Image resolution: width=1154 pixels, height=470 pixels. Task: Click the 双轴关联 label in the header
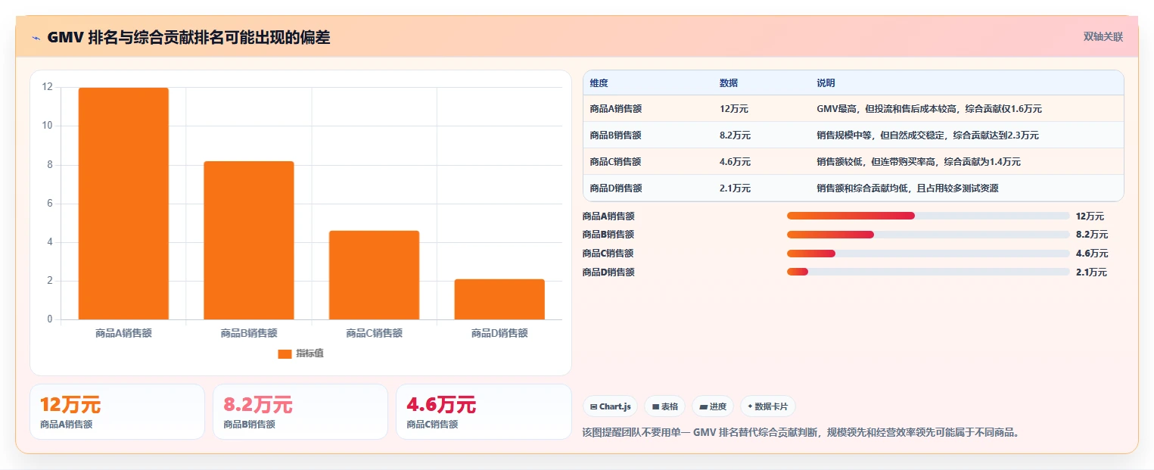pos(1103,36)
